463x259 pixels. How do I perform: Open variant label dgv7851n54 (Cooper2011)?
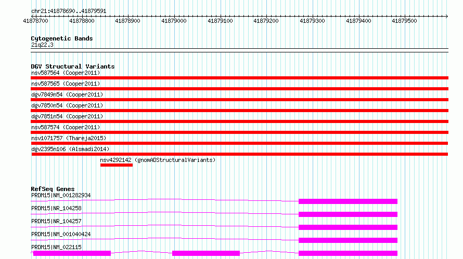67,116
